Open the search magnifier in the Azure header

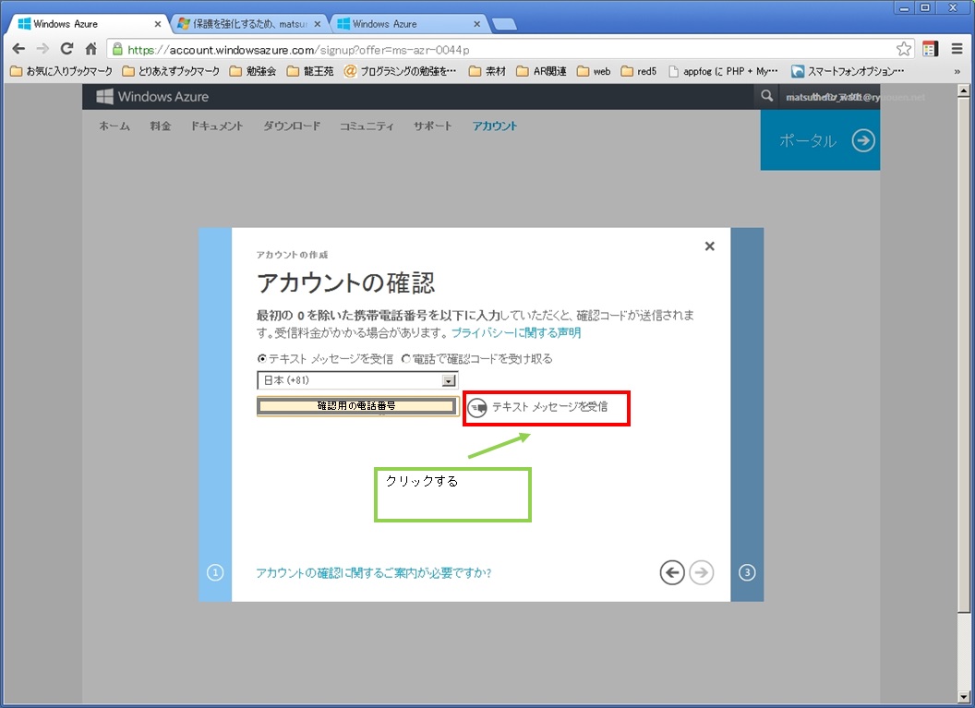[766, 96]
